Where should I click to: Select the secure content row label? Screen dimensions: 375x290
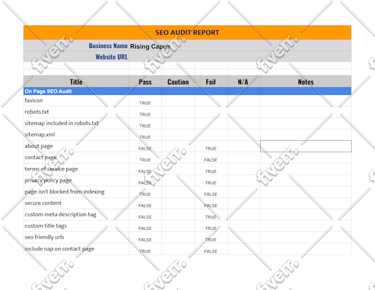click(76, 203)
